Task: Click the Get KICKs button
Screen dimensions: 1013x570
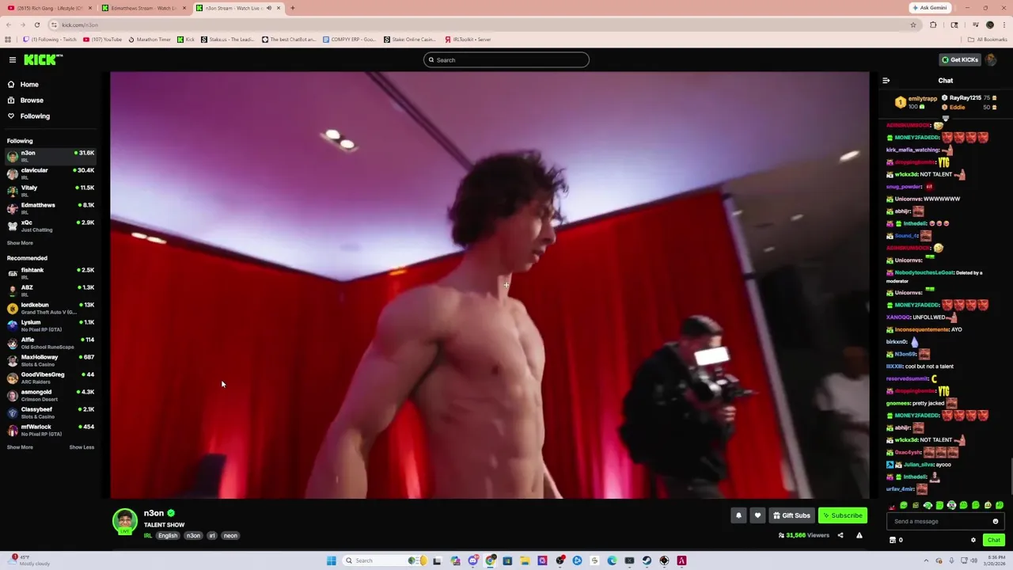Action: tap(959, 59)
